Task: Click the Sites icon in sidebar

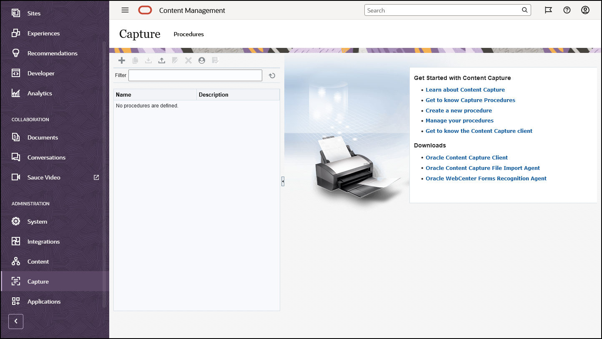Action: (16, 13)
